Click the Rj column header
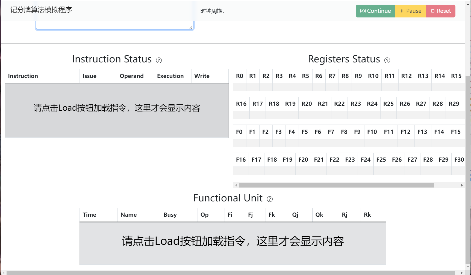This screenshot has width=471, height=275. [350, 215]
